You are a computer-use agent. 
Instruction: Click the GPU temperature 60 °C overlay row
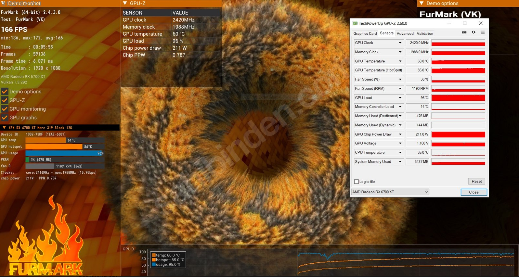click(x=171, y=34)
